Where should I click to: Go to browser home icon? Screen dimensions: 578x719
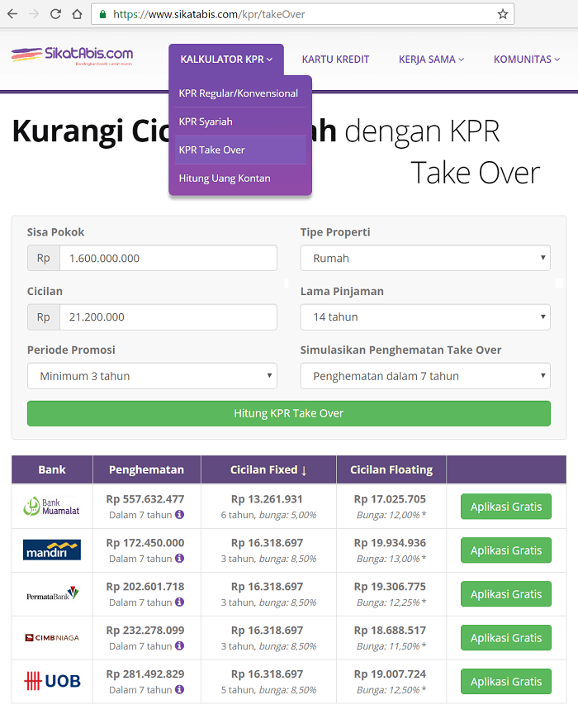[77, 14]
